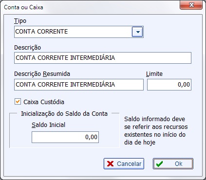Screen dimensions: 206x180
Task: Click the Descrição Resumida label
Action: [x=42, y=74]
